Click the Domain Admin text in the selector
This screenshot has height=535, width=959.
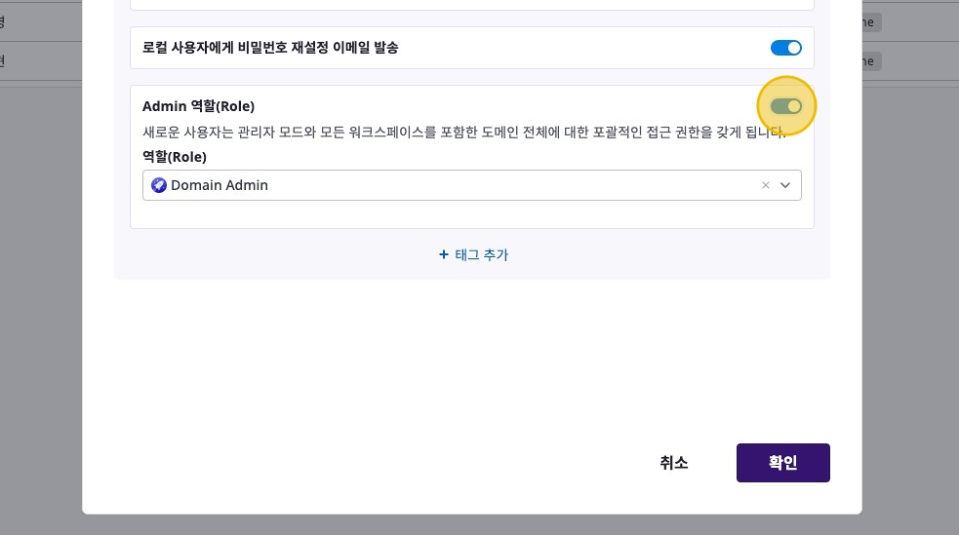(220, 185)
